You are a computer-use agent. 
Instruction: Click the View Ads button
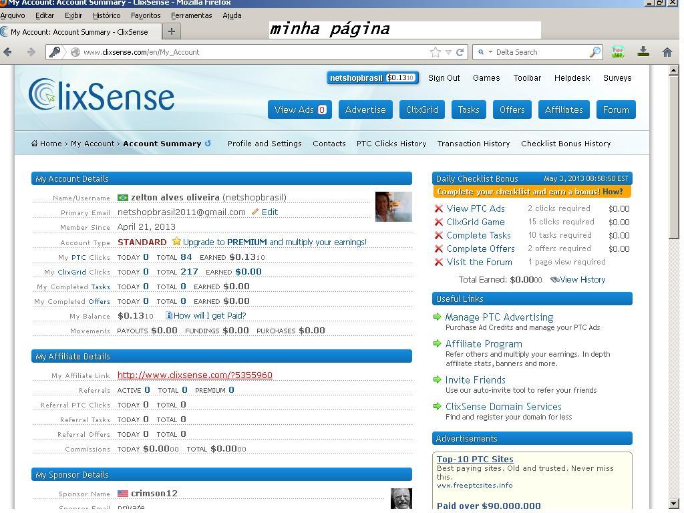point(300,110)
